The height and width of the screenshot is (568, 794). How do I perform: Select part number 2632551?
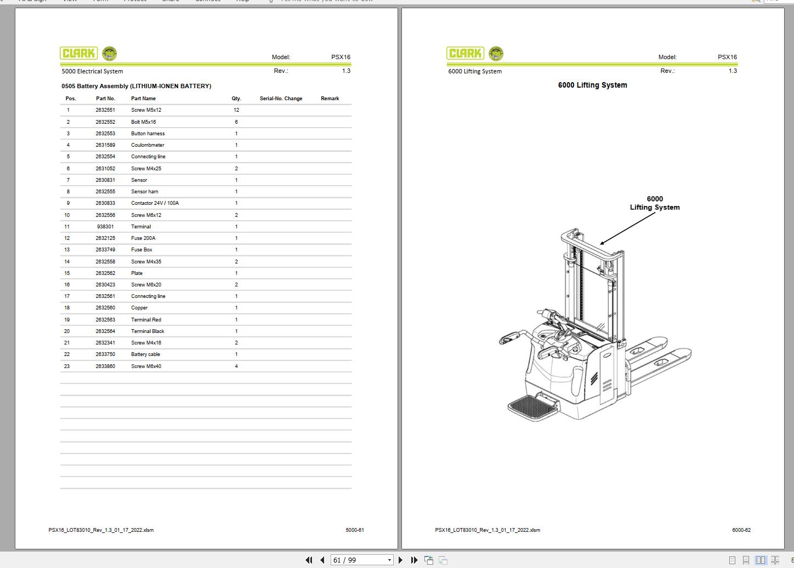click(x=105, y=110)
